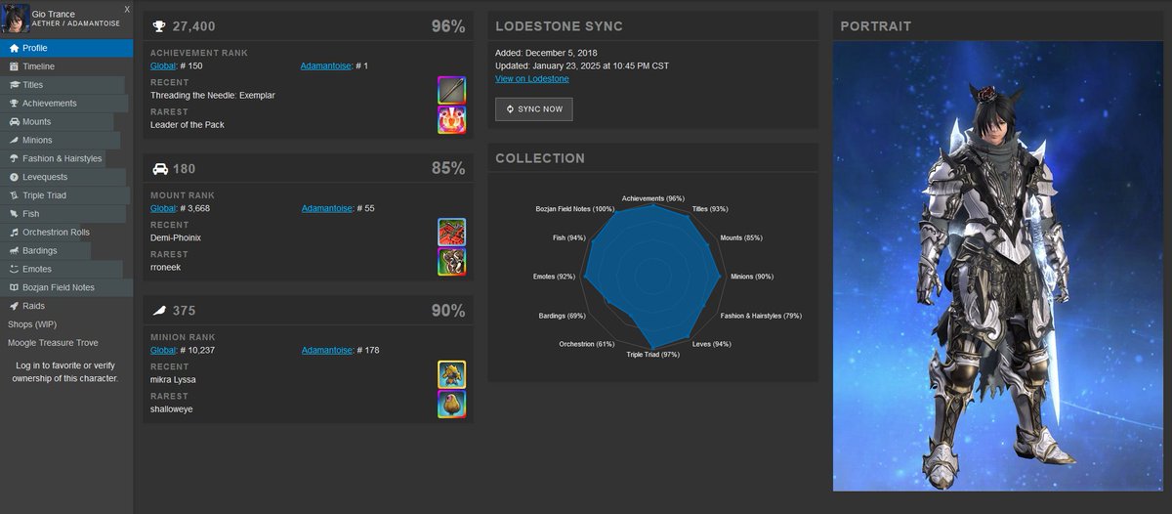Image resolution: width=1172 pixels, height=514 pixels.
Task: Click the mount rank Adamantoise link
Action: click(326, 208)
